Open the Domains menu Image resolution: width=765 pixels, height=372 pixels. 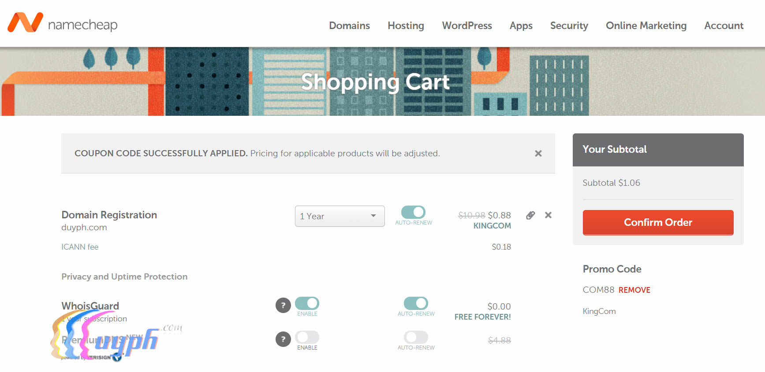pos(349,26)
